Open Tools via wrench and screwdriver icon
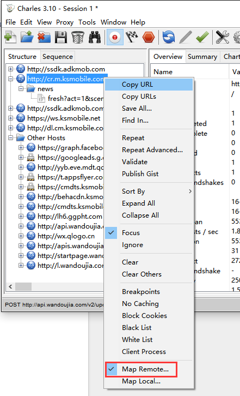 click(223, 38)
